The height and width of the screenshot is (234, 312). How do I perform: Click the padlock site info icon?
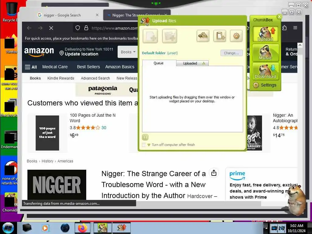pyautogui.click(x=86, y=28)
